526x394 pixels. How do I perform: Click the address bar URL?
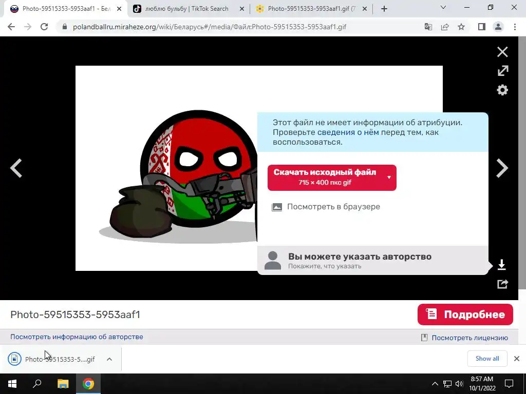[210, 27]
